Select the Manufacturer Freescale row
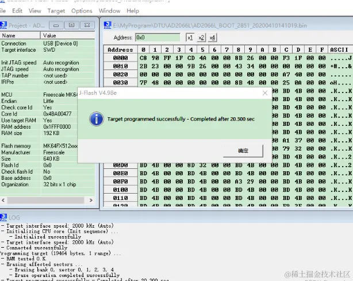 coord(39,152)
